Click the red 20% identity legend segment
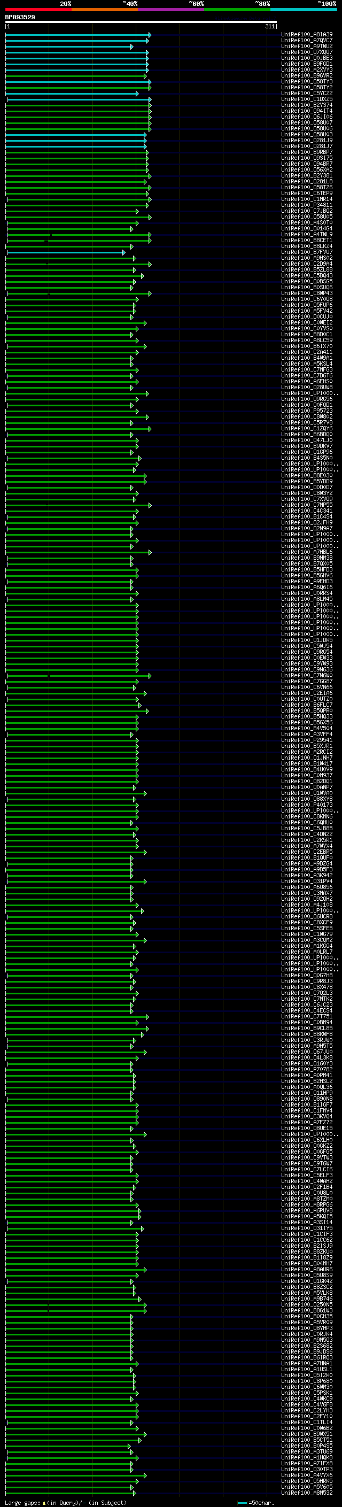This screenshot has height=1507, width=342. pyautogui.click(x=38, y=10)
